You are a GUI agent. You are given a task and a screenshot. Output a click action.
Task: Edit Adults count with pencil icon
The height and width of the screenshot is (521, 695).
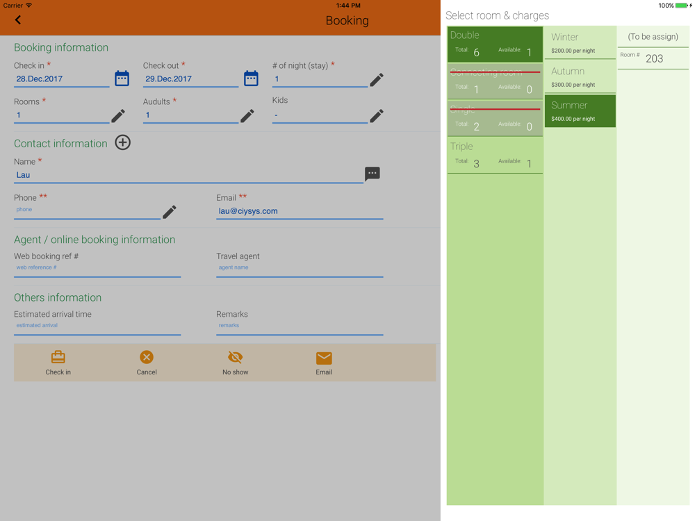[247, 116]
